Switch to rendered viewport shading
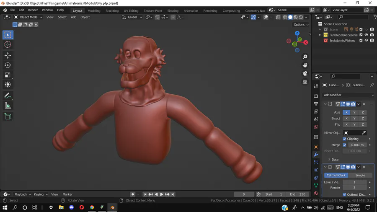The image size is (377, 212). point(301,17)
